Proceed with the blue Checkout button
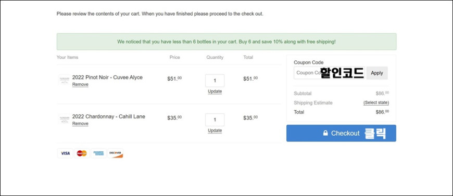 click(x=341, y=133)
